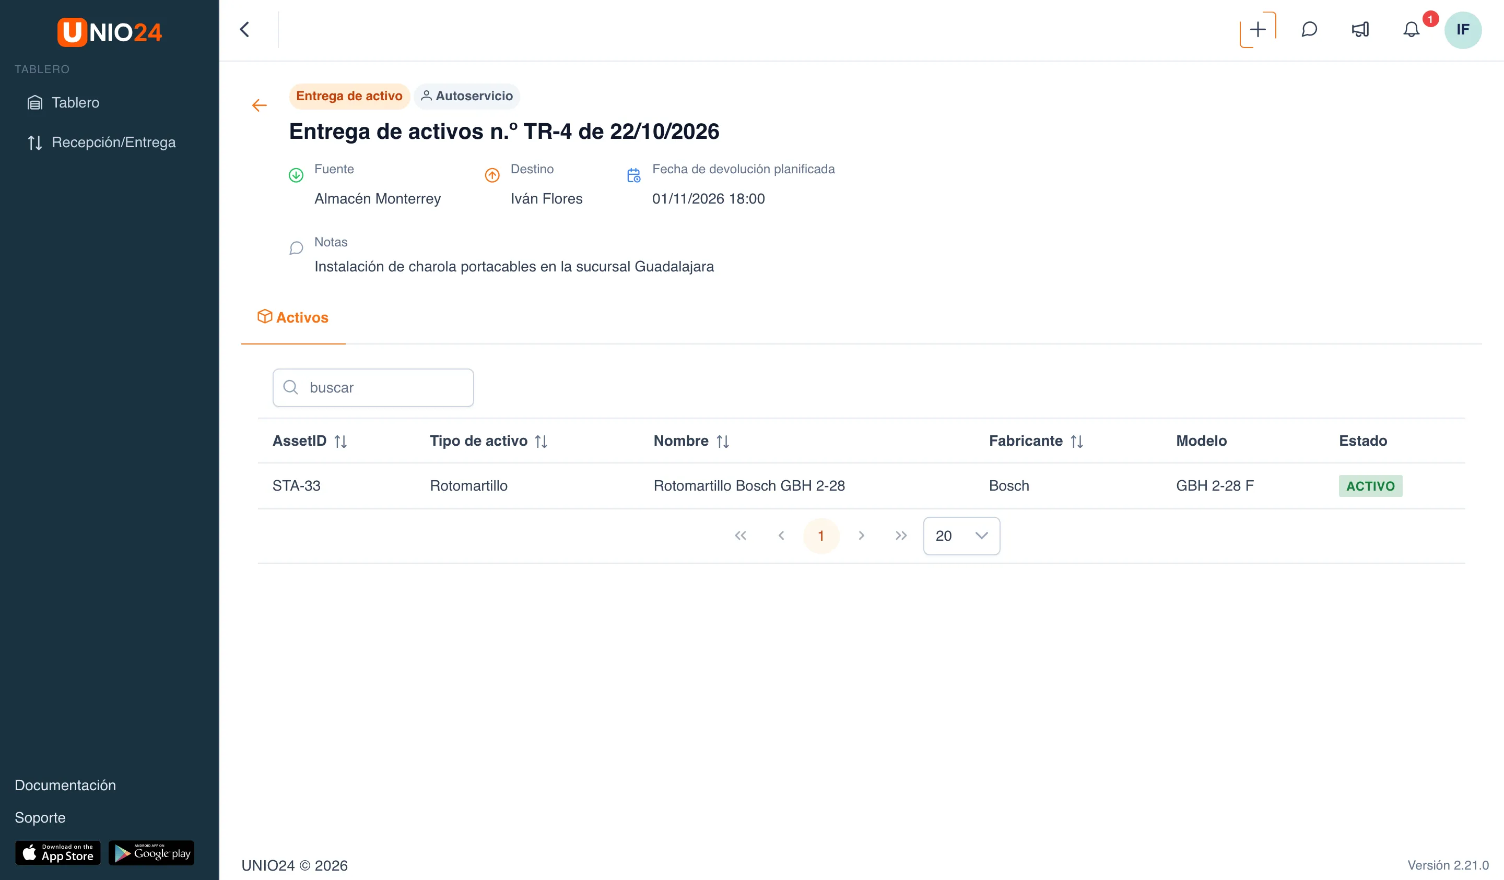
Task: Select the Activos tab
Action: [293, 317]
